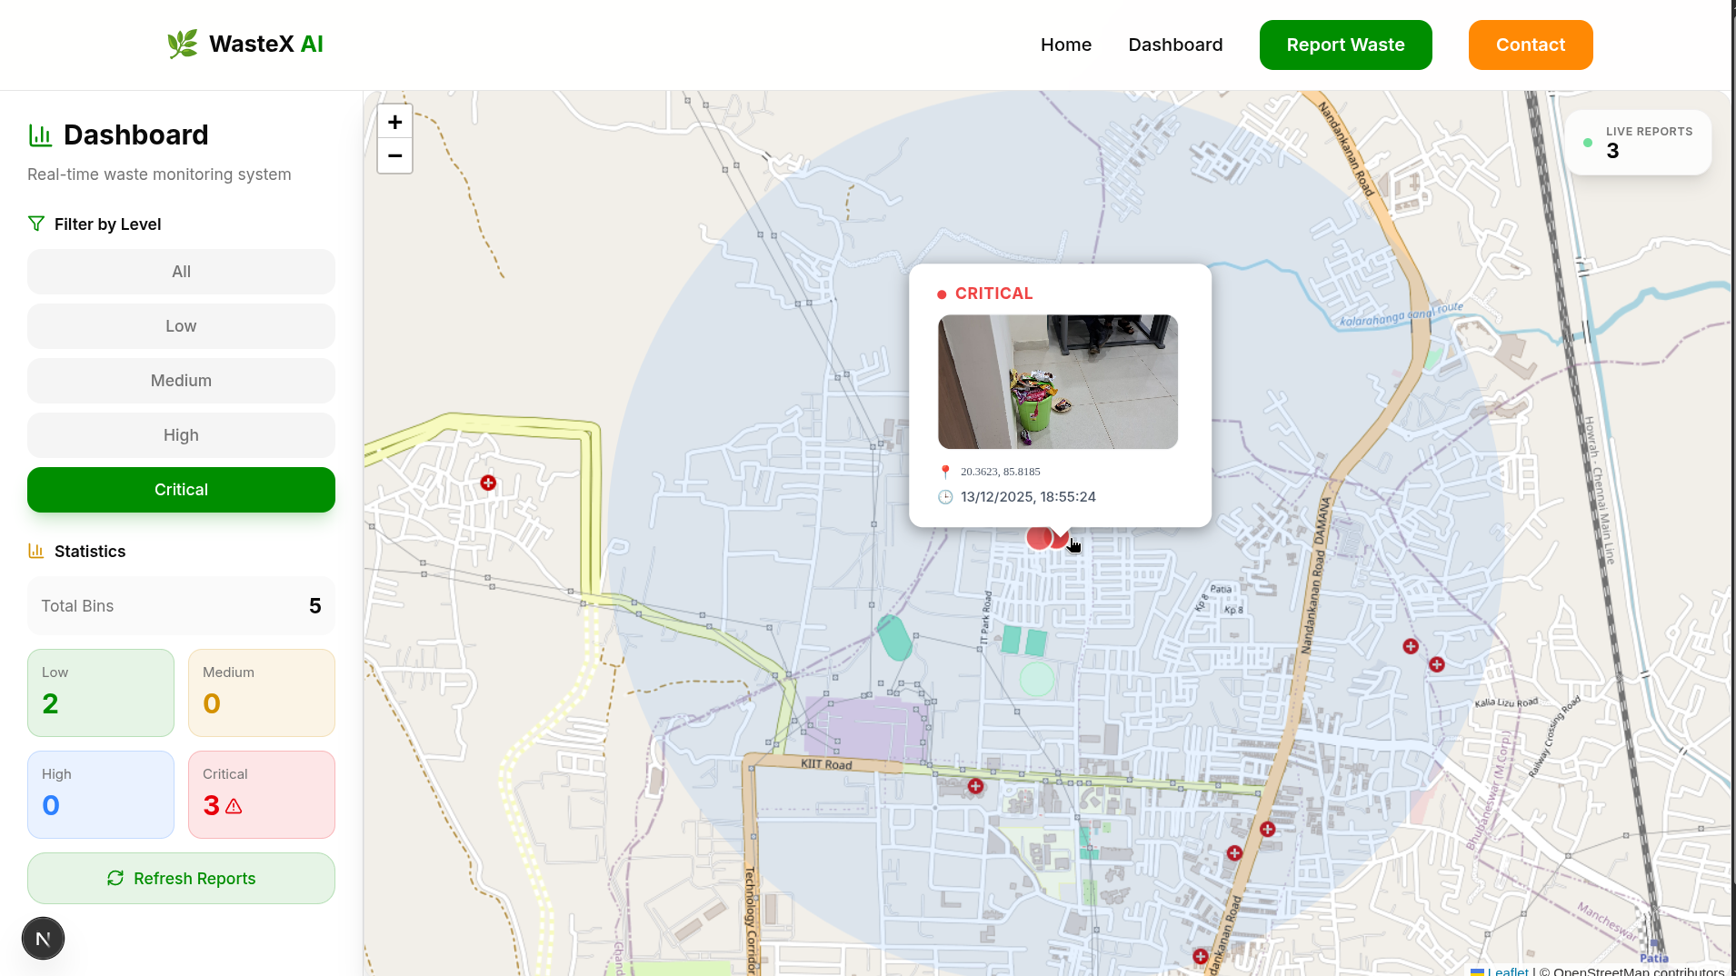This screenshot has height=976, width=1736.
Task: Click the clock icon in popup
Action: tap(945, 497)
